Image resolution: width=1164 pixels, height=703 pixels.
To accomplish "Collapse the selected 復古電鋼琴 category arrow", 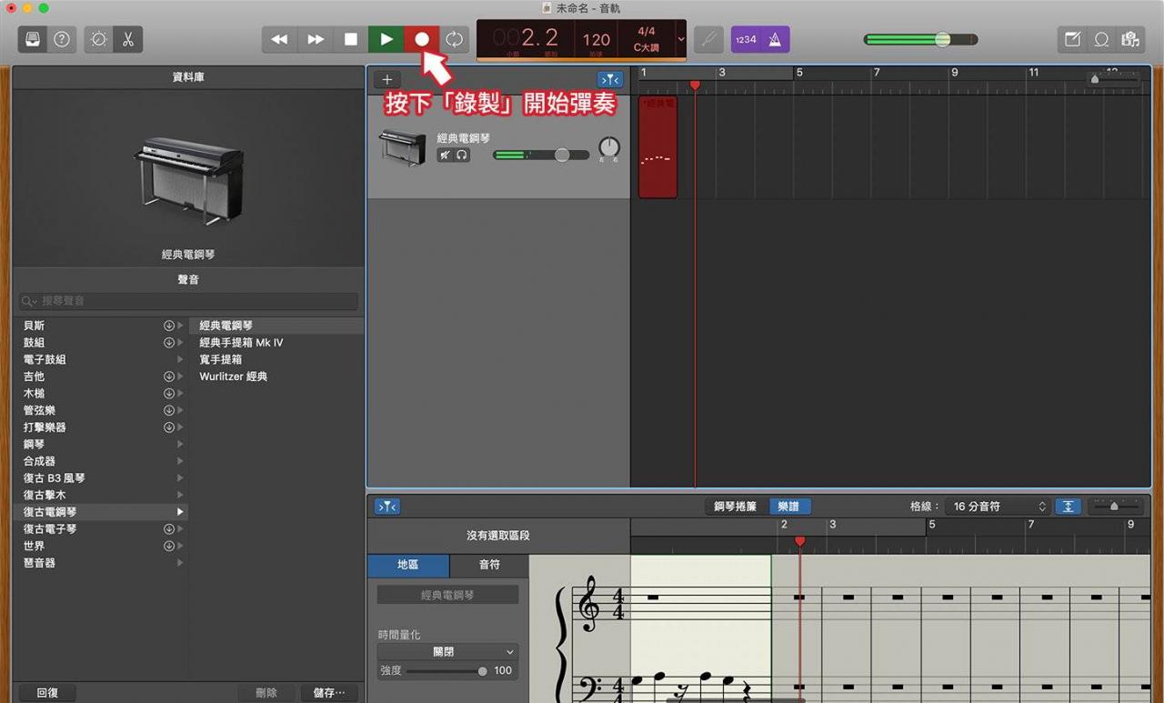I will [x=180, y=512].
